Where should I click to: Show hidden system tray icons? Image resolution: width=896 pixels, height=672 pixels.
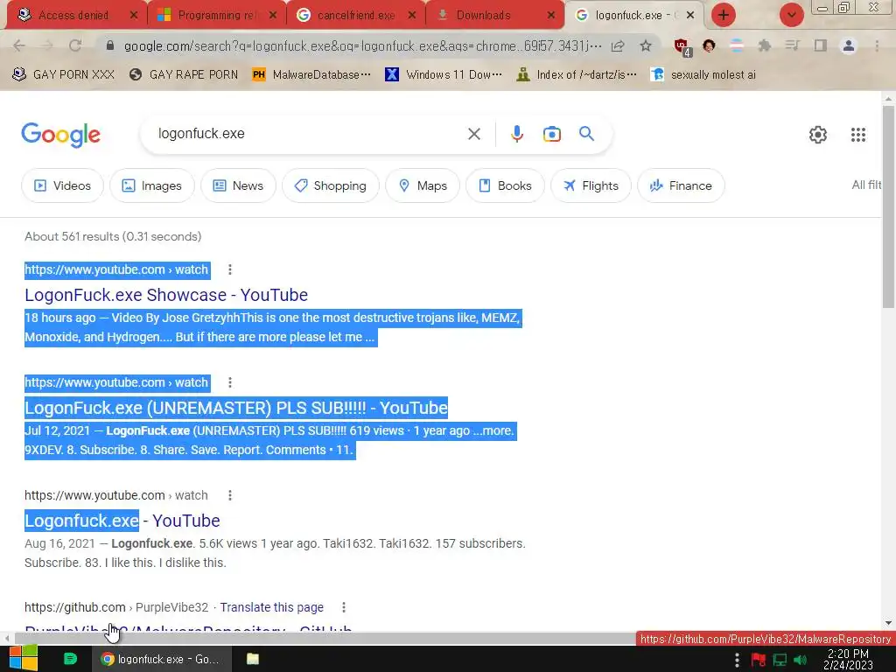[x=737, y=660]
